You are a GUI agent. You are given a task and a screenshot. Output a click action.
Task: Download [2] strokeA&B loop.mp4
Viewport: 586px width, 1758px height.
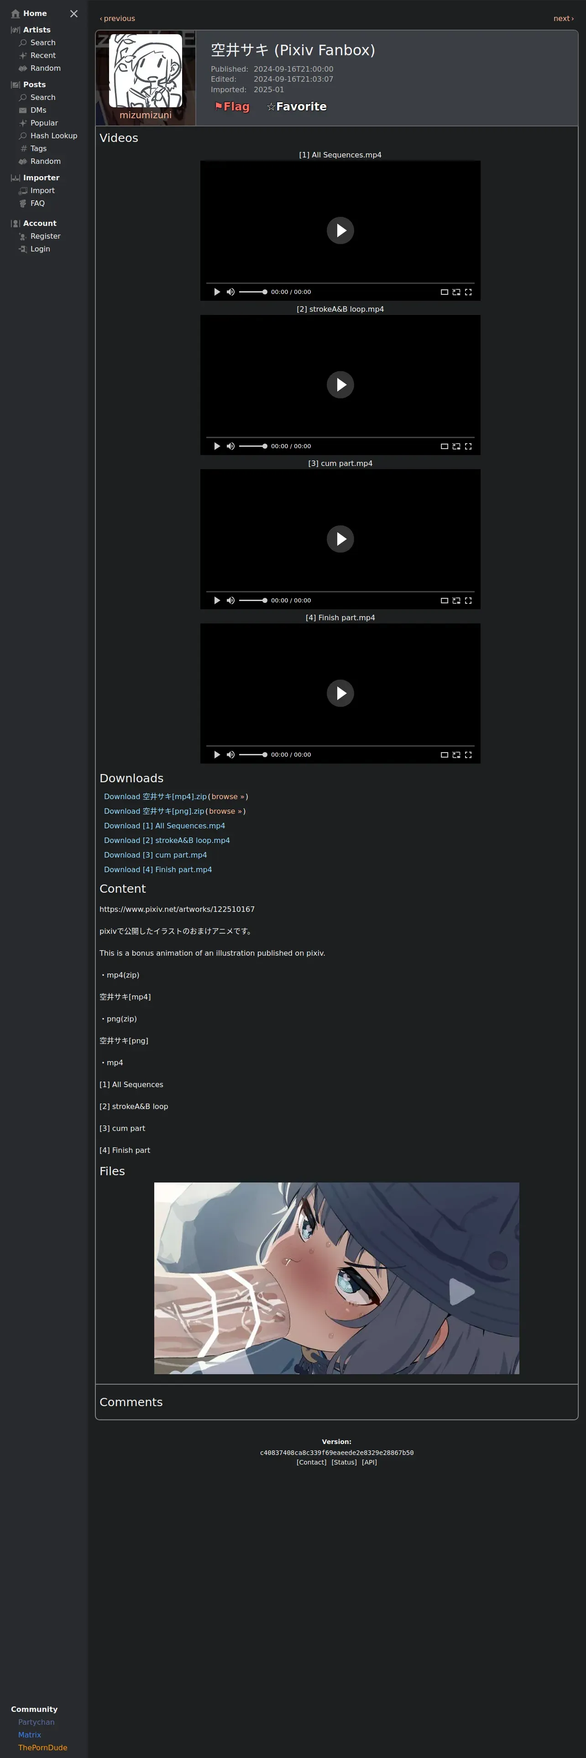167,840
